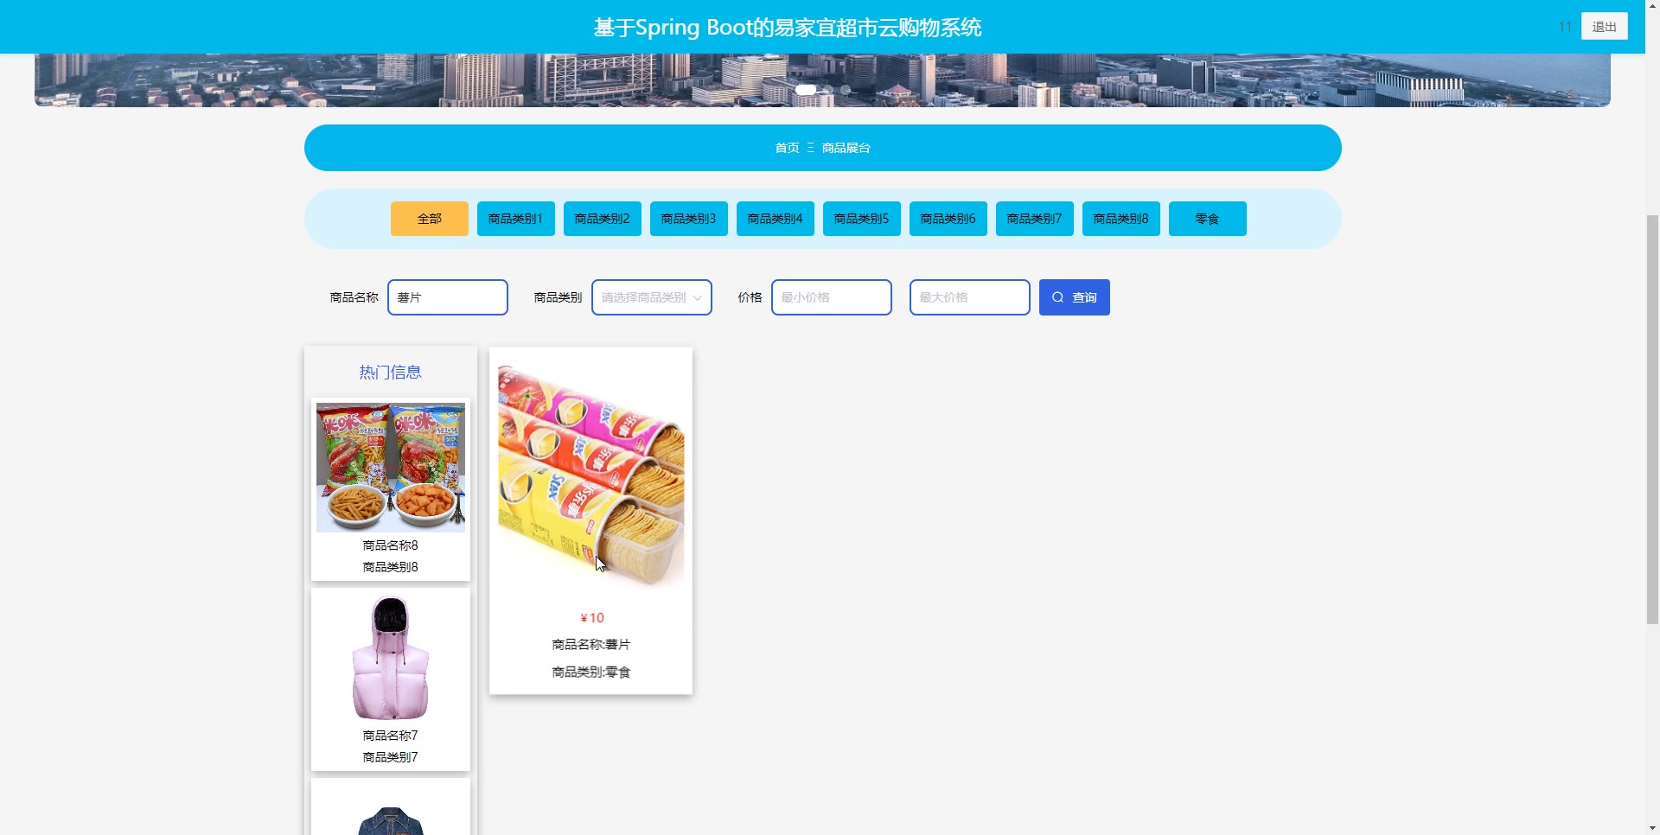The image size is (1660, 835).
Task: Click the 商品类别7 label
Action: point(391,757)
